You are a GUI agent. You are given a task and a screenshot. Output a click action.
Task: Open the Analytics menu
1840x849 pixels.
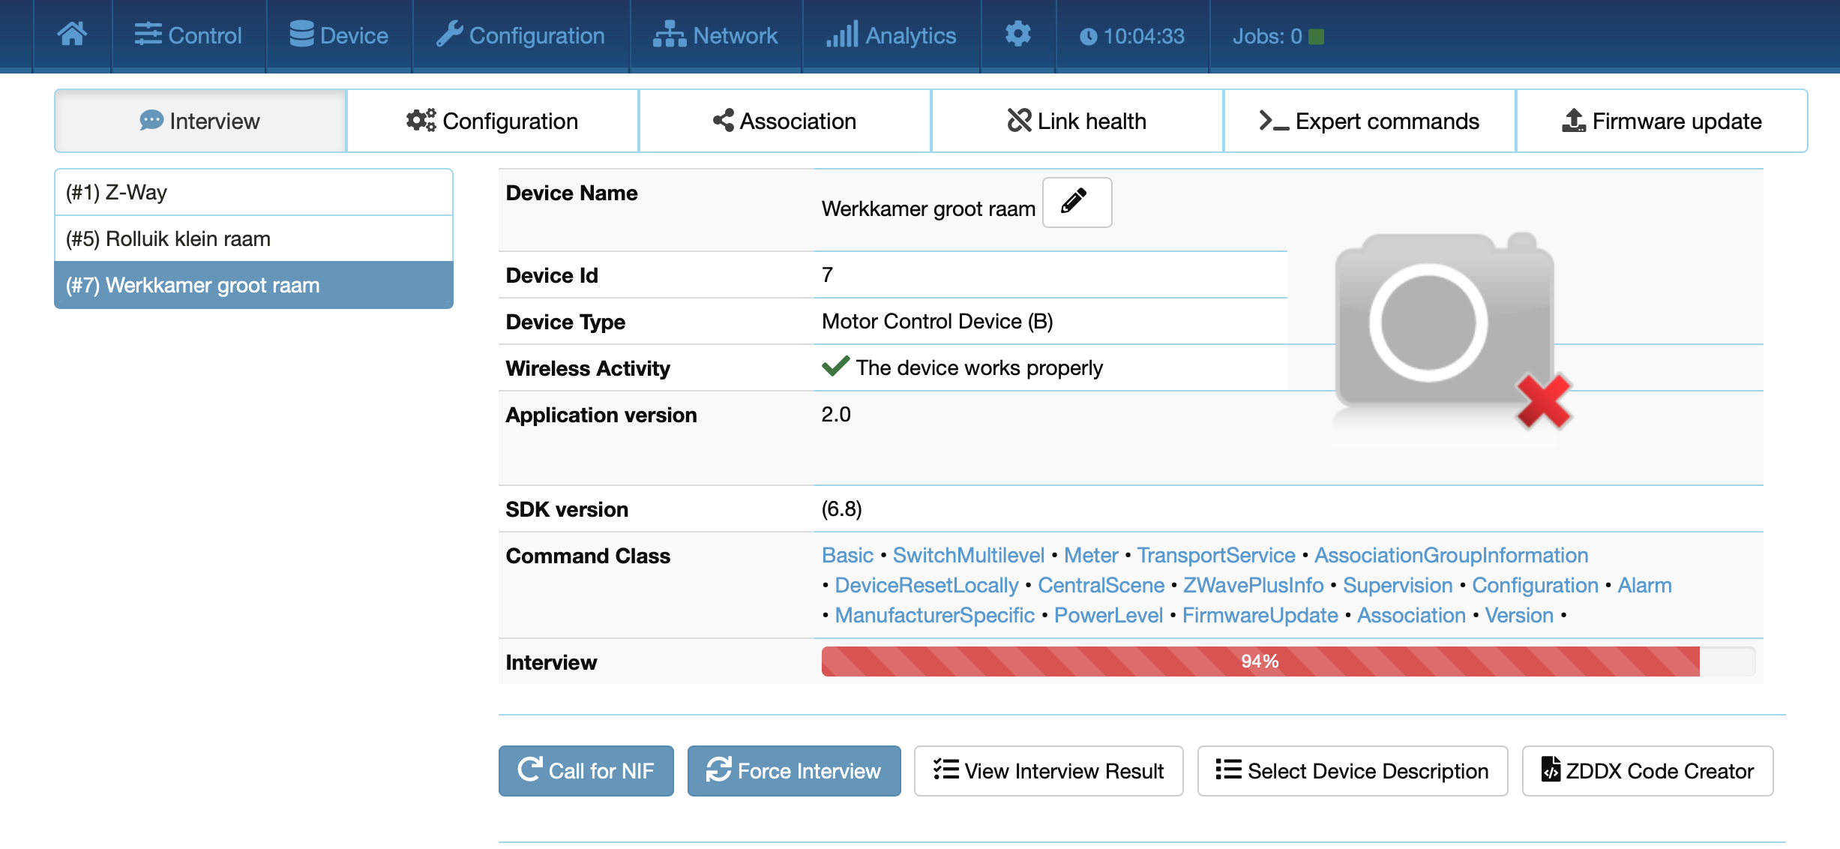coord(892,35)
